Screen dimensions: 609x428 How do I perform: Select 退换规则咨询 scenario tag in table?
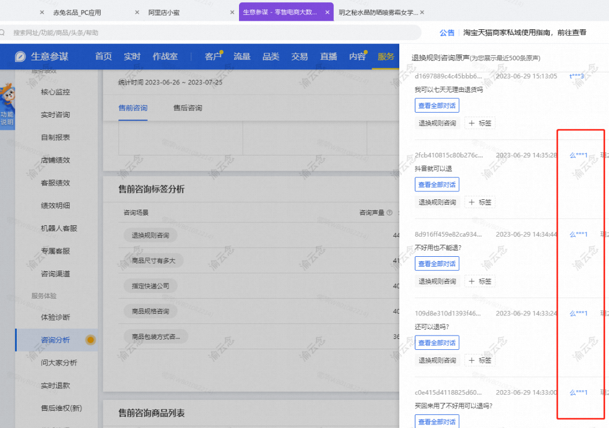pos(151,236)
